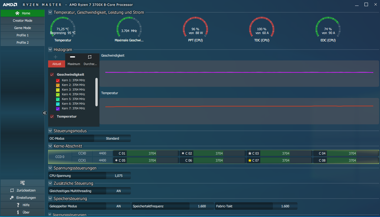
Task: Click the dot icon on C 02
Action: pyautogui.click(x=183, y=153)
